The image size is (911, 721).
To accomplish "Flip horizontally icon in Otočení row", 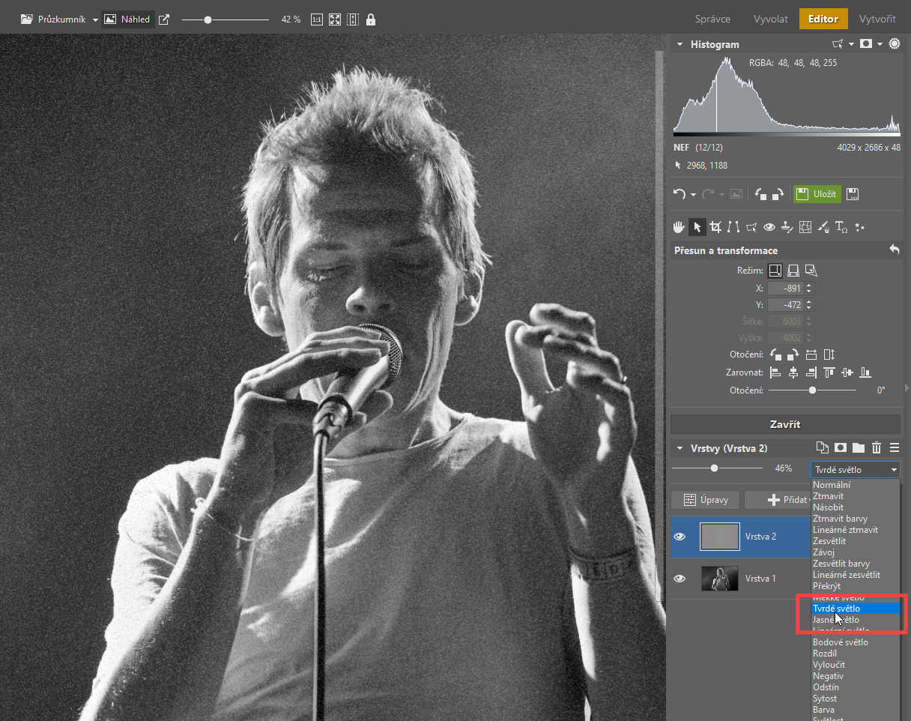I will 811,355.
